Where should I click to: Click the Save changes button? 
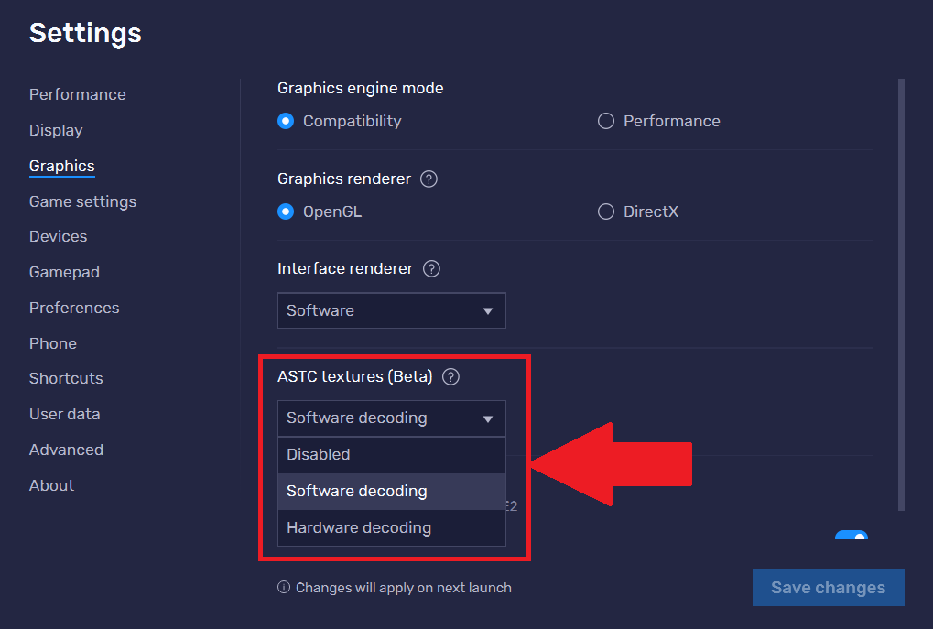coord(827,588)
